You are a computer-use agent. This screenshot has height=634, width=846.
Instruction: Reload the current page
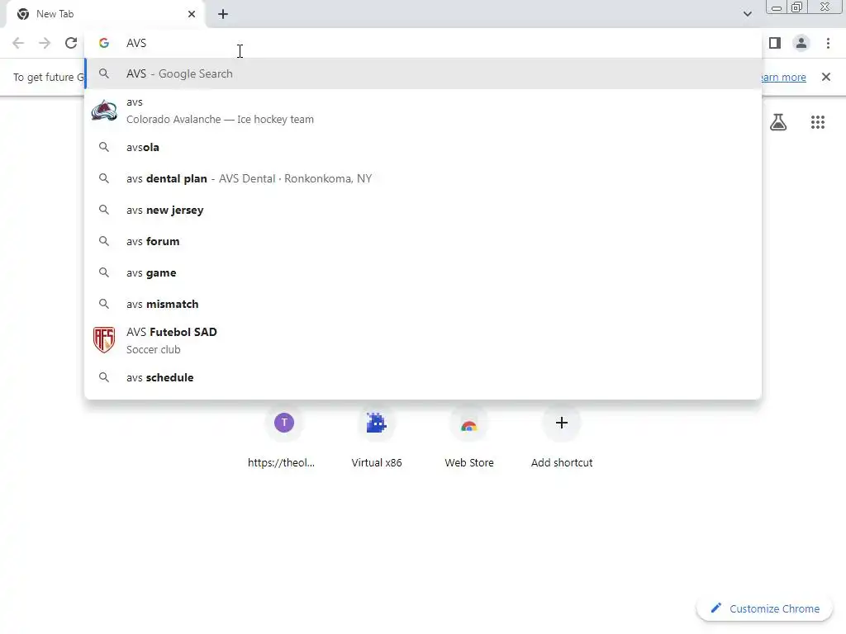(71, 43)
